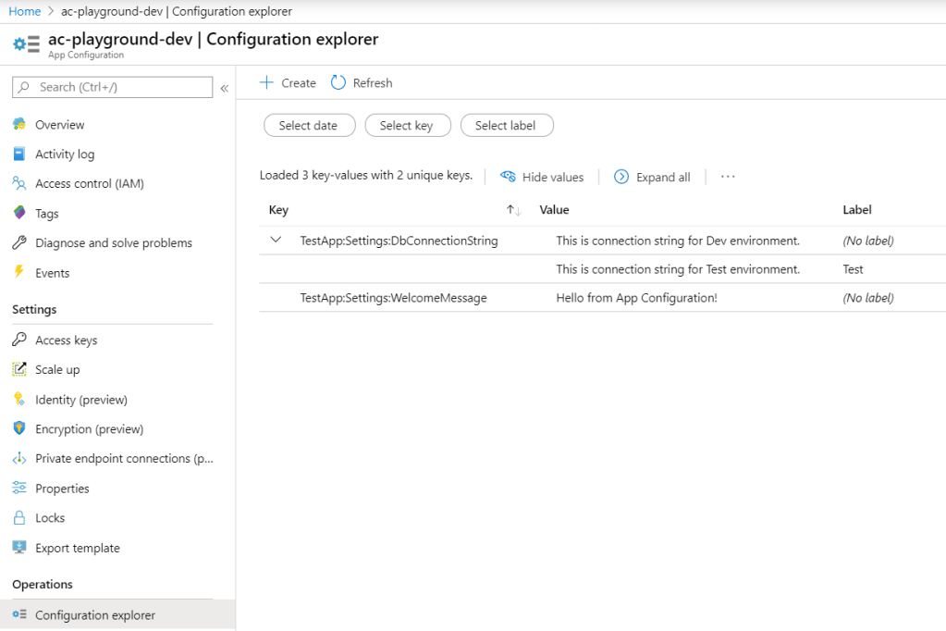
Task: Click the Create button
Action: tap(288, 82)
